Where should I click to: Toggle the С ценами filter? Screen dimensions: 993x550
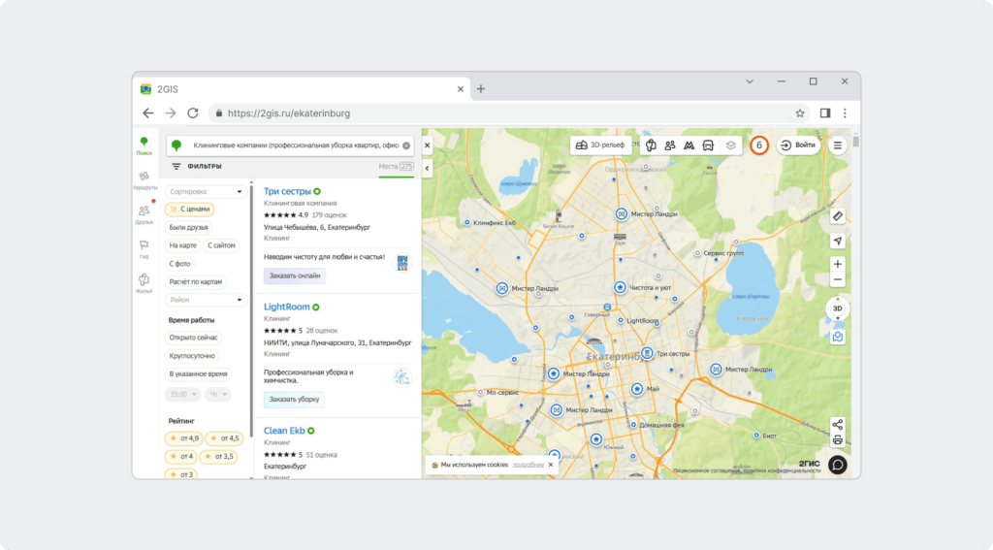click(189, 210)
